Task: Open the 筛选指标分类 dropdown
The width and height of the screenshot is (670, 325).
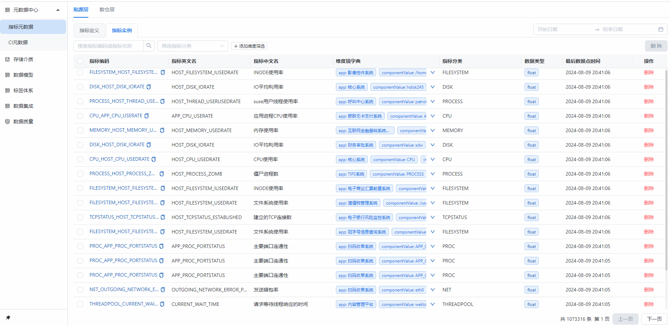Action: 192,46
